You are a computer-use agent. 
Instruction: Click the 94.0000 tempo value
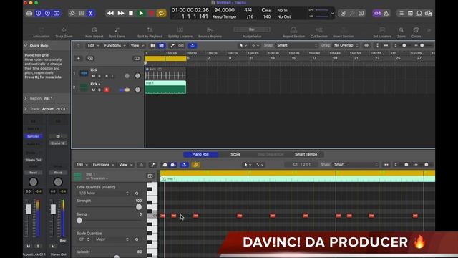pyautogui.click(x=224, y=10)
